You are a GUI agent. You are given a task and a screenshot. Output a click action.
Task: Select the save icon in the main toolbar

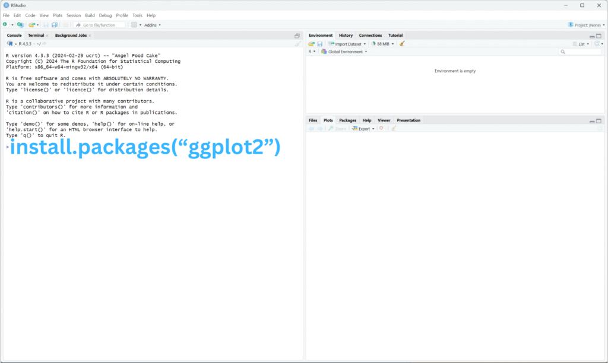click(46, 24)
